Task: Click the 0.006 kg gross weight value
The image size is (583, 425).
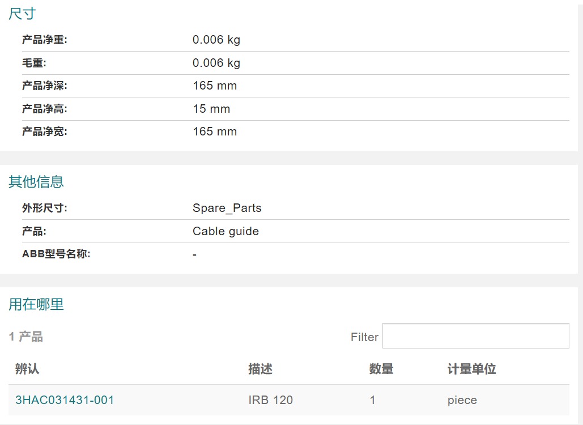Action: click(x=216, y=63)
